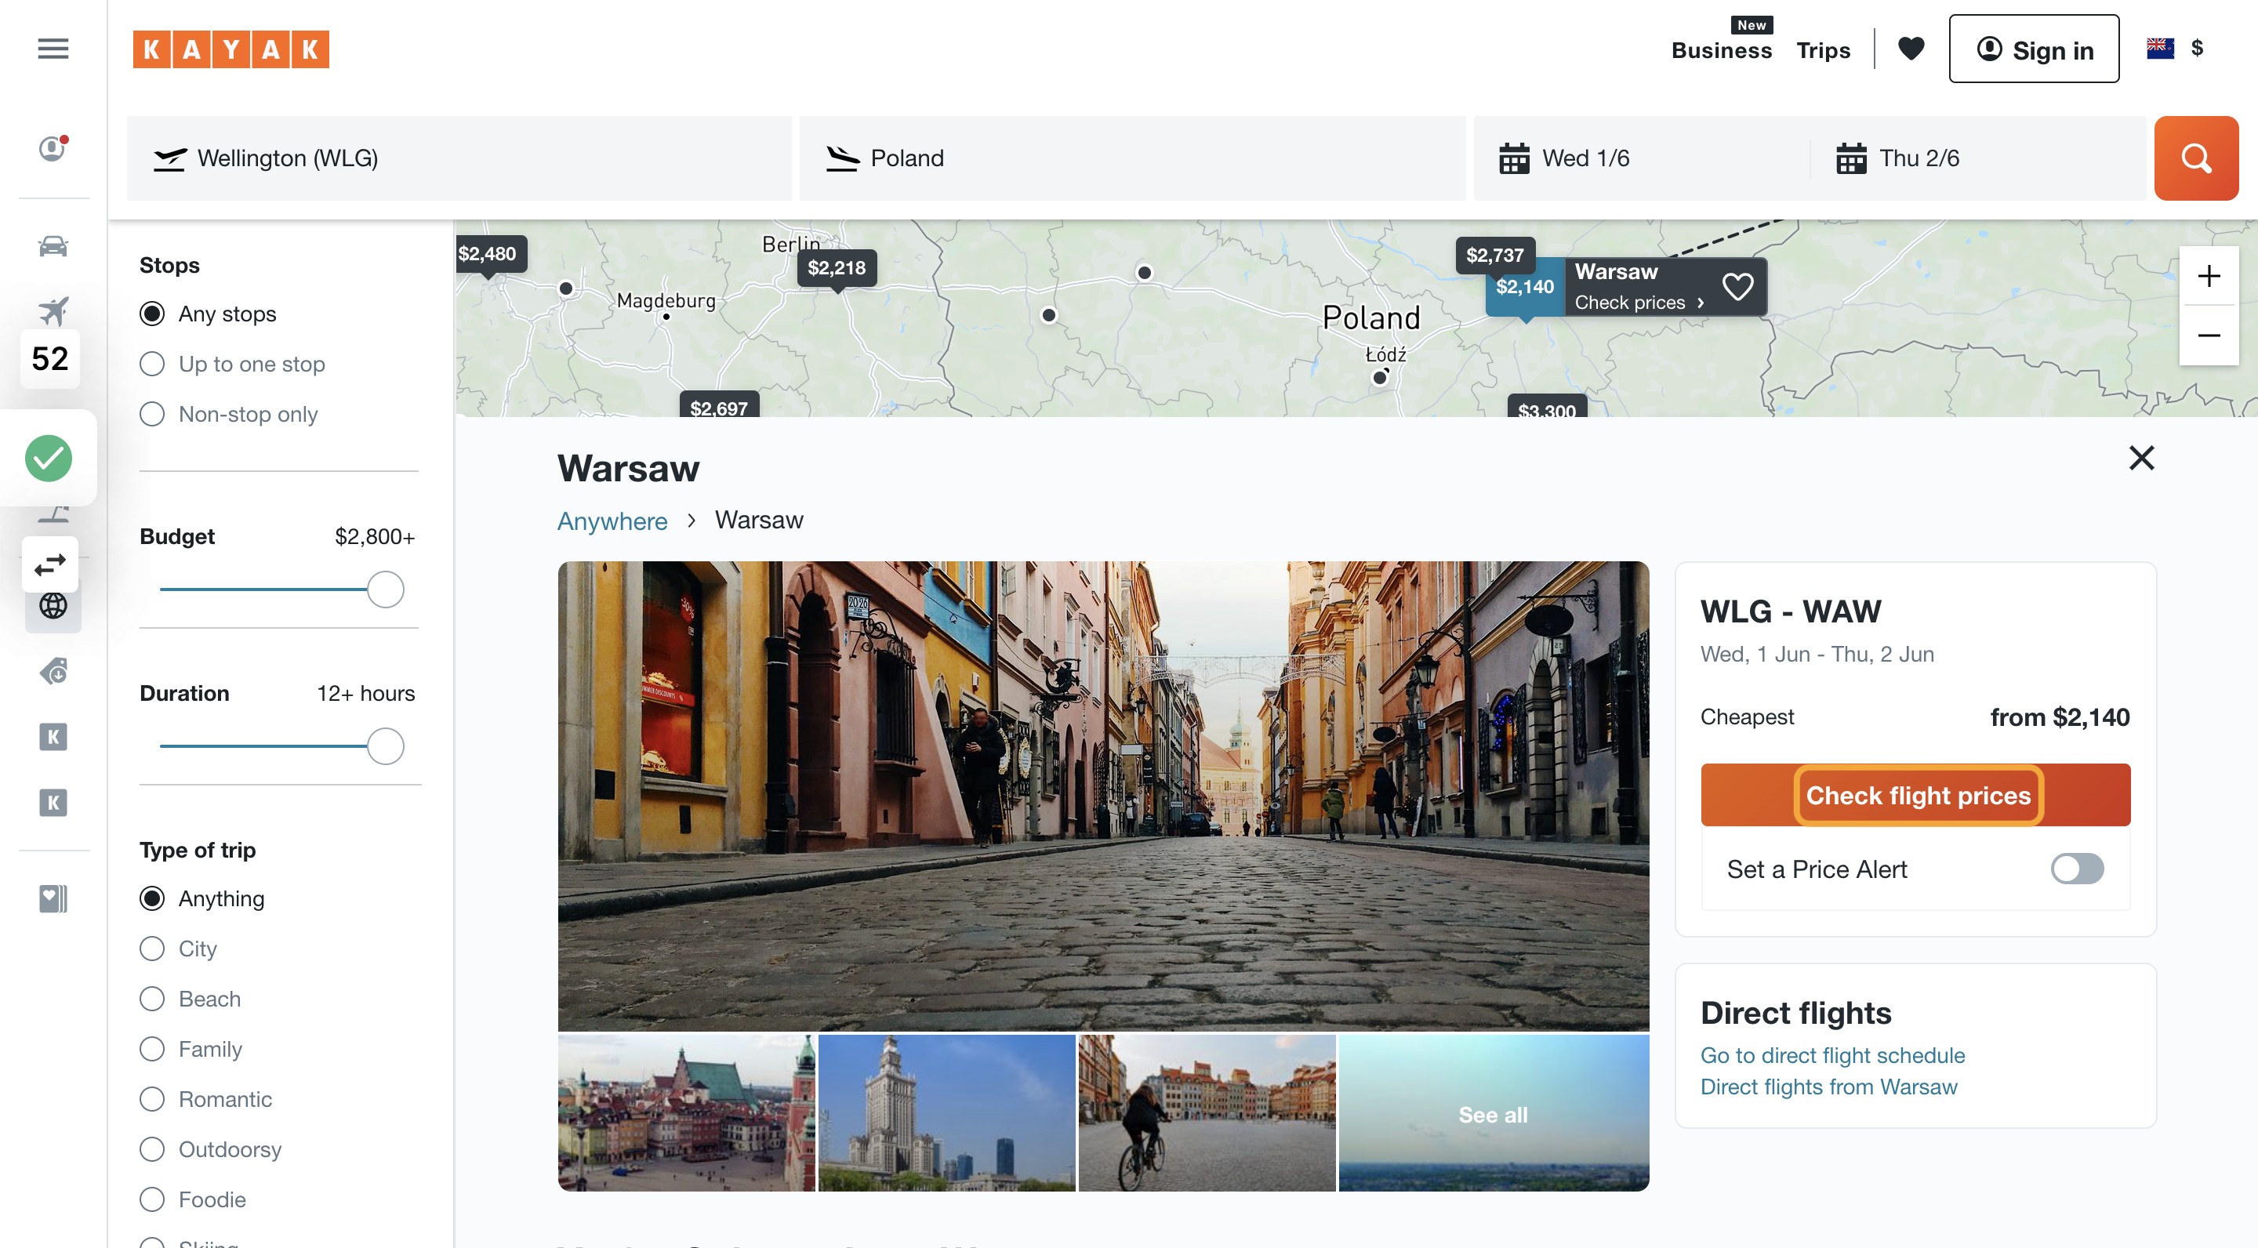
Task: Select the City trip type
Action: coord(151,949)
